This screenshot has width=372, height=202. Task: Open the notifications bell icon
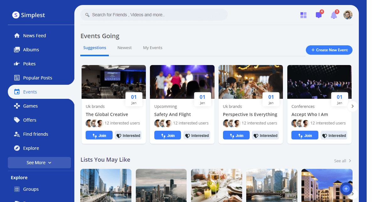pyautogui.click(x=334, y=15)
